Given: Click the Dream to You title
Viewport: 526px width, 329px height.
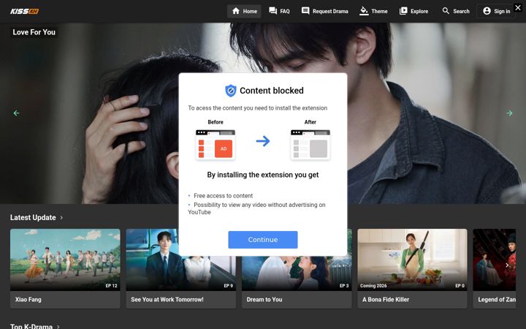Looking at the screenshot, I should 264,300.
